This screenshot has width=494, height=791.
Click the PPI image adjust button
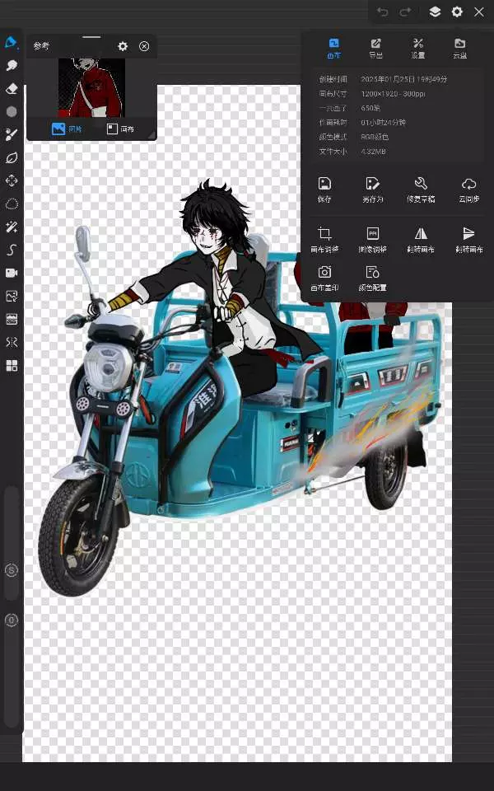[372, 240]
